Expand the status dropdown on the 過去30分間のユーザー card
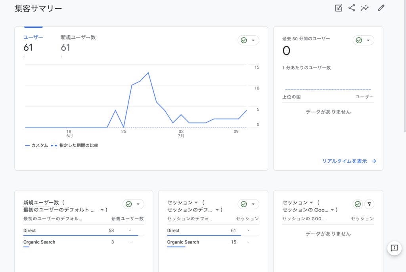 click(x=368, y=40)
